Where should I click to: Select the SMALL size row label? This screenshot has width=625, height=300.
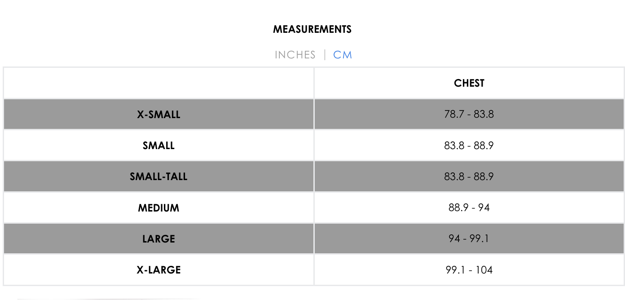pos(158,146)
